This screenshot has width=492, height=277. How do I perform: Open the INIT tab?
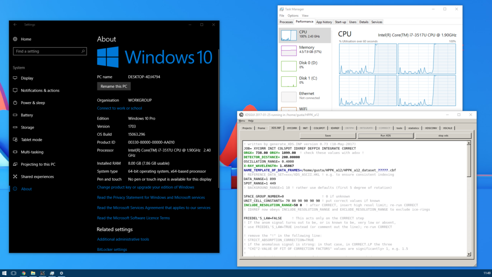point(306,128)
